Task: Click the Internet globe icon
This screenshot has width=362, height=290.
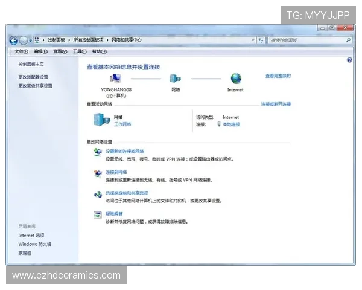Action: 236,79
